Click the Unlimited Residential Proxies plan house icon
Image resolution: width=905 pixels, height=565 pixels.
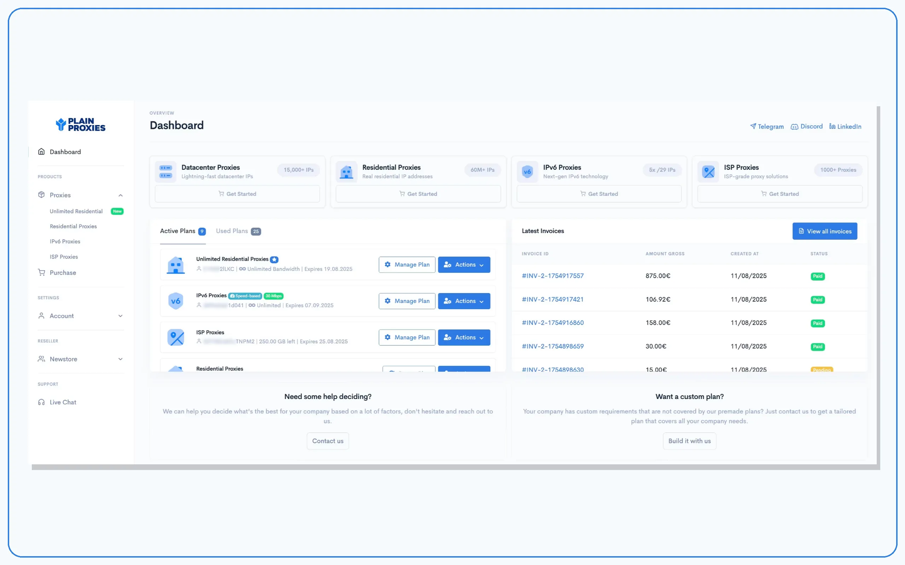[175, 265]
